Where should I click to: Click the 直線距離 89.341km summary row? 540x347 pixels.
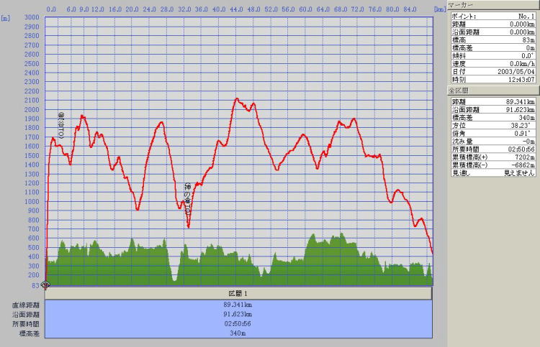[x=238, y=305]
